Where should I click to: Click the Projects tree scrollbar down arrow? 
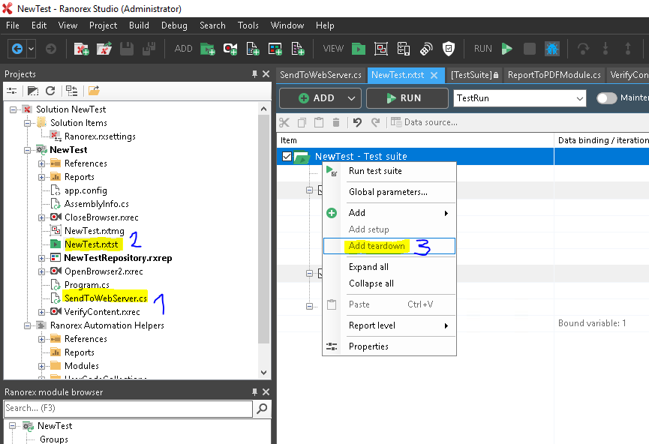264,373
